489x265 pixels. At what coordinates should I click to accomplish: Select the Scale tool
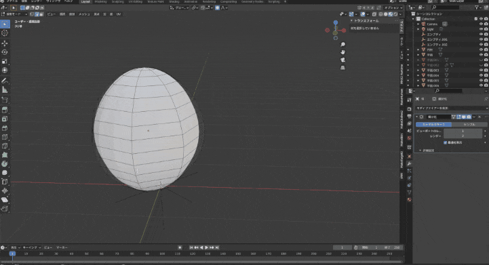5,62
